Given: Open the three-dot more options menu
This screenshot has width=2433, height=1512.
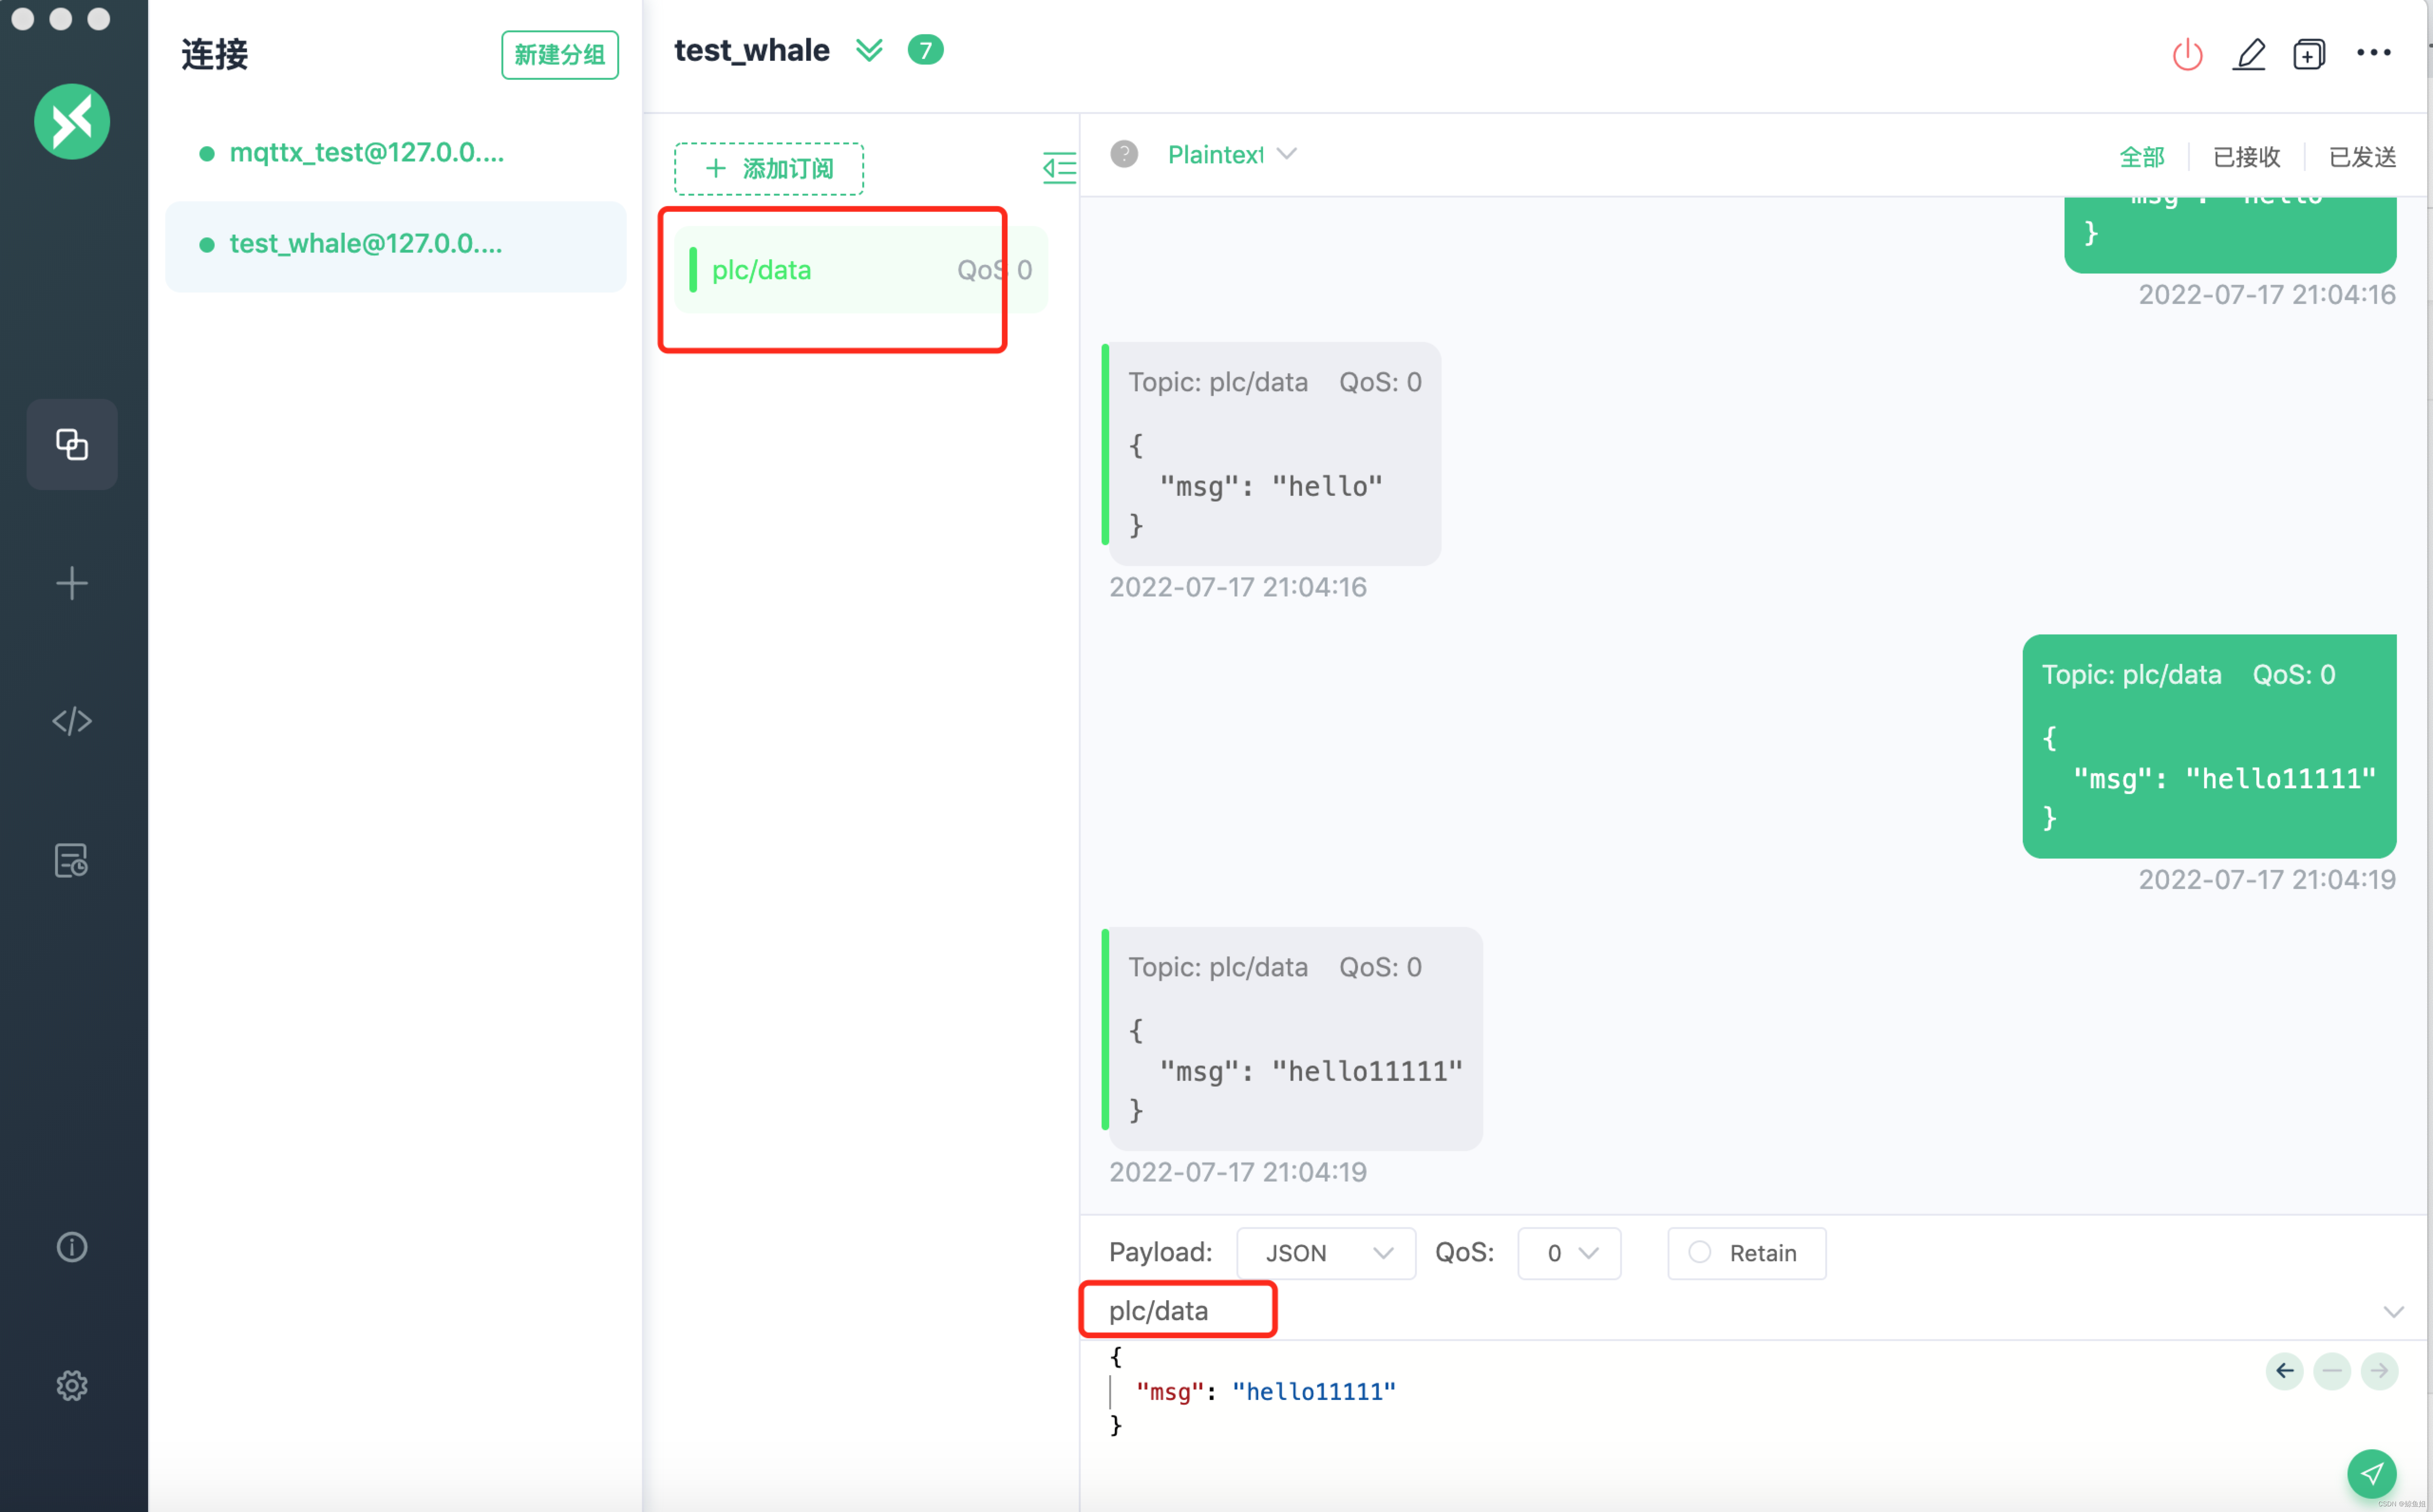Looking at the screenshot, I should tap(2373, 53).
